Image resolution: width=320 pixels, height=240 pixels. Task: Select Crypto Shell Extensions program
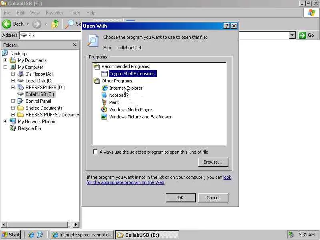click(133, 74)
